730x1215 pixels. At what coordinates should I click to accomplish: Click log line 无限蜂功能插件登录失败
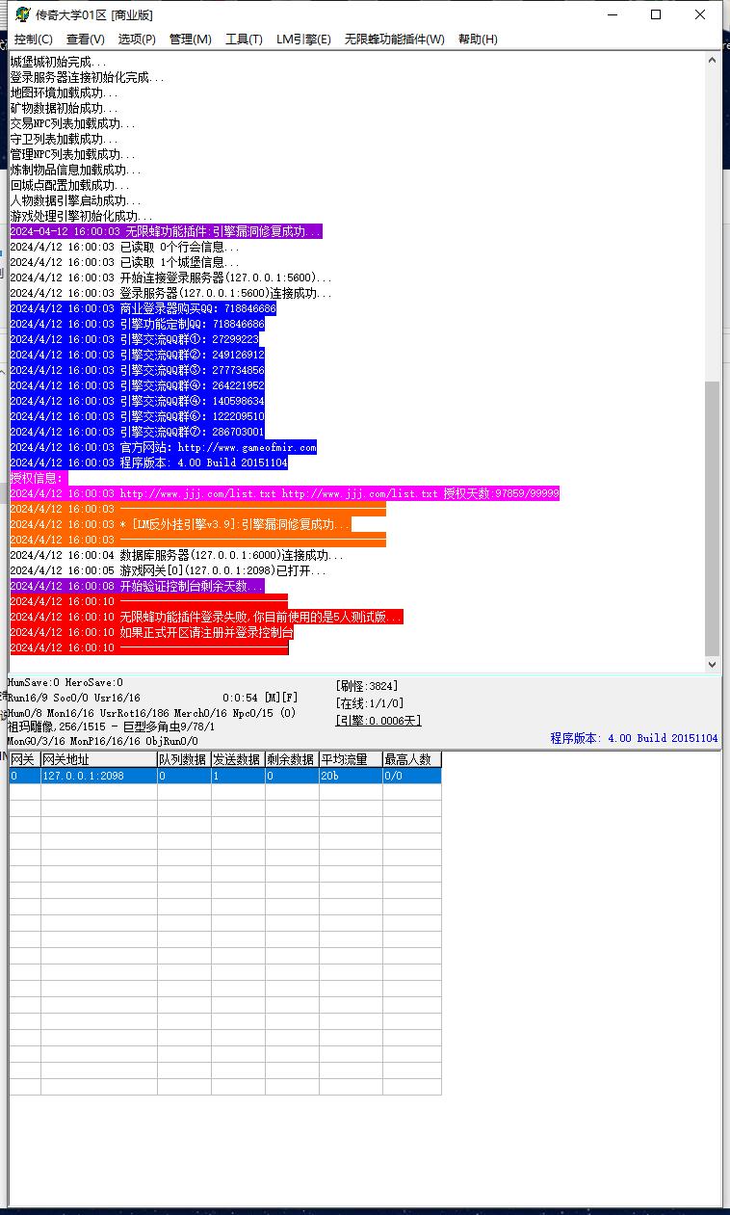(x=206, y=617)
